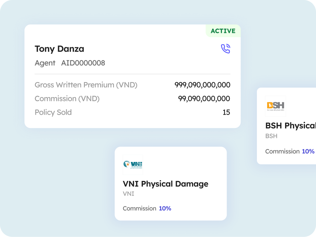
Task: Click the BSH company logo
Action: click(275, 106)
